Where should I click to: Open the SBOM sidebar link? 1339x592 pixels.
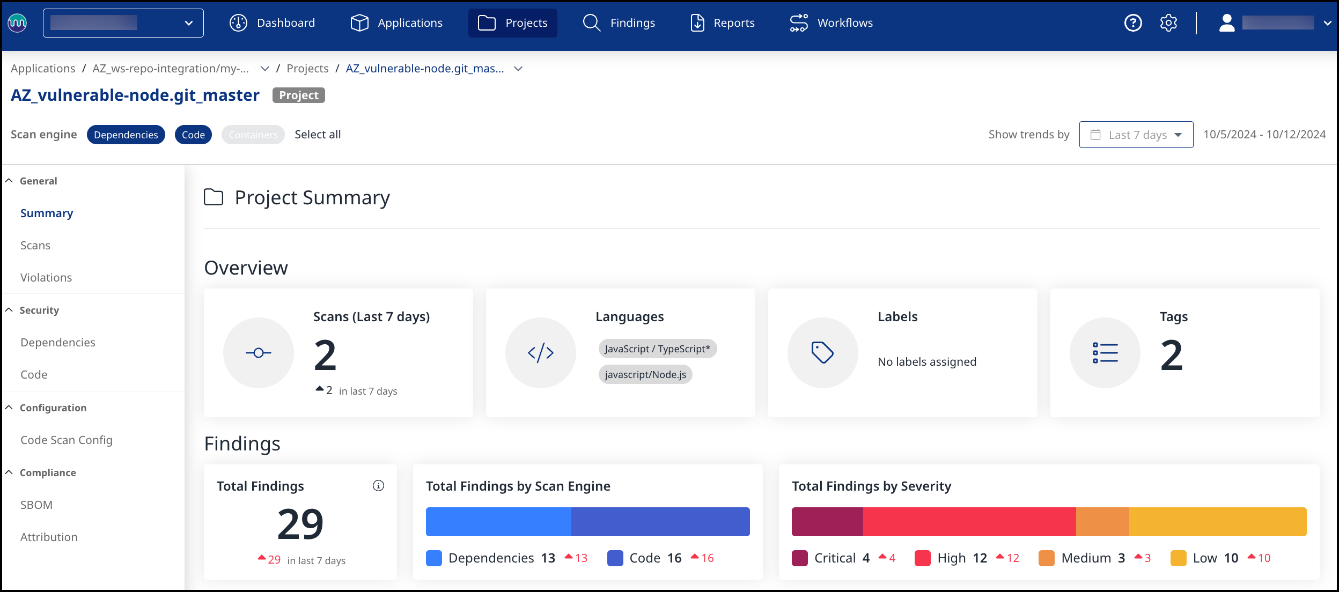tap(36, 505)
